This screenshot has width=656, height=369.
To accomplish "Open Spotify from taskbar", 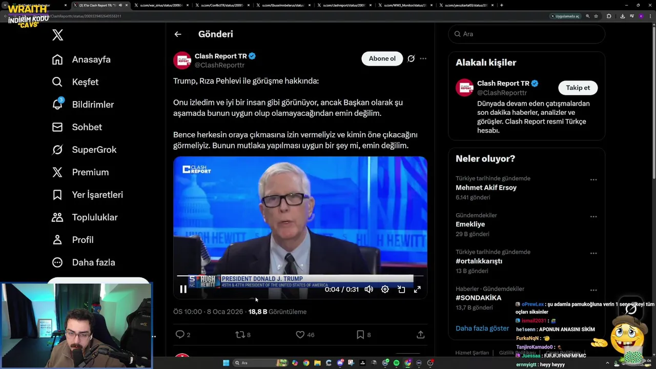I will [x=396, y=363].
